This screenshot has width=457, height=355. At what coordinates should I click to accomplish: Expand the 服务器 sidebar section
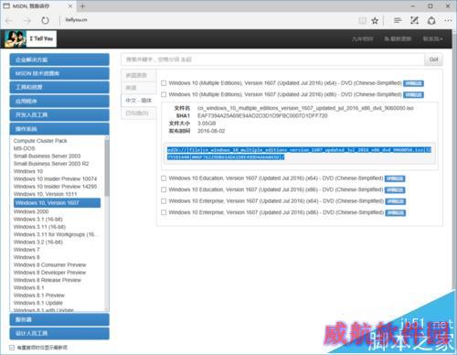point(59,319)
